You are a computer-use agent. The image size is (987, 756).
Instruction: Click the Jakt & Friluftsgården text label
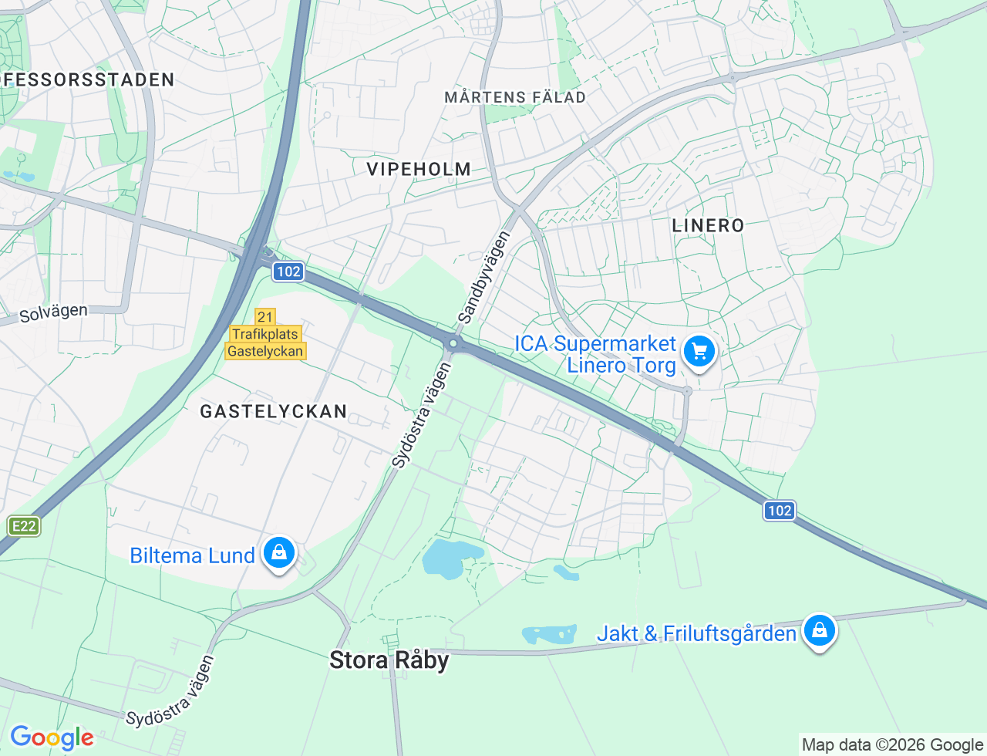(x=696, y=633)
